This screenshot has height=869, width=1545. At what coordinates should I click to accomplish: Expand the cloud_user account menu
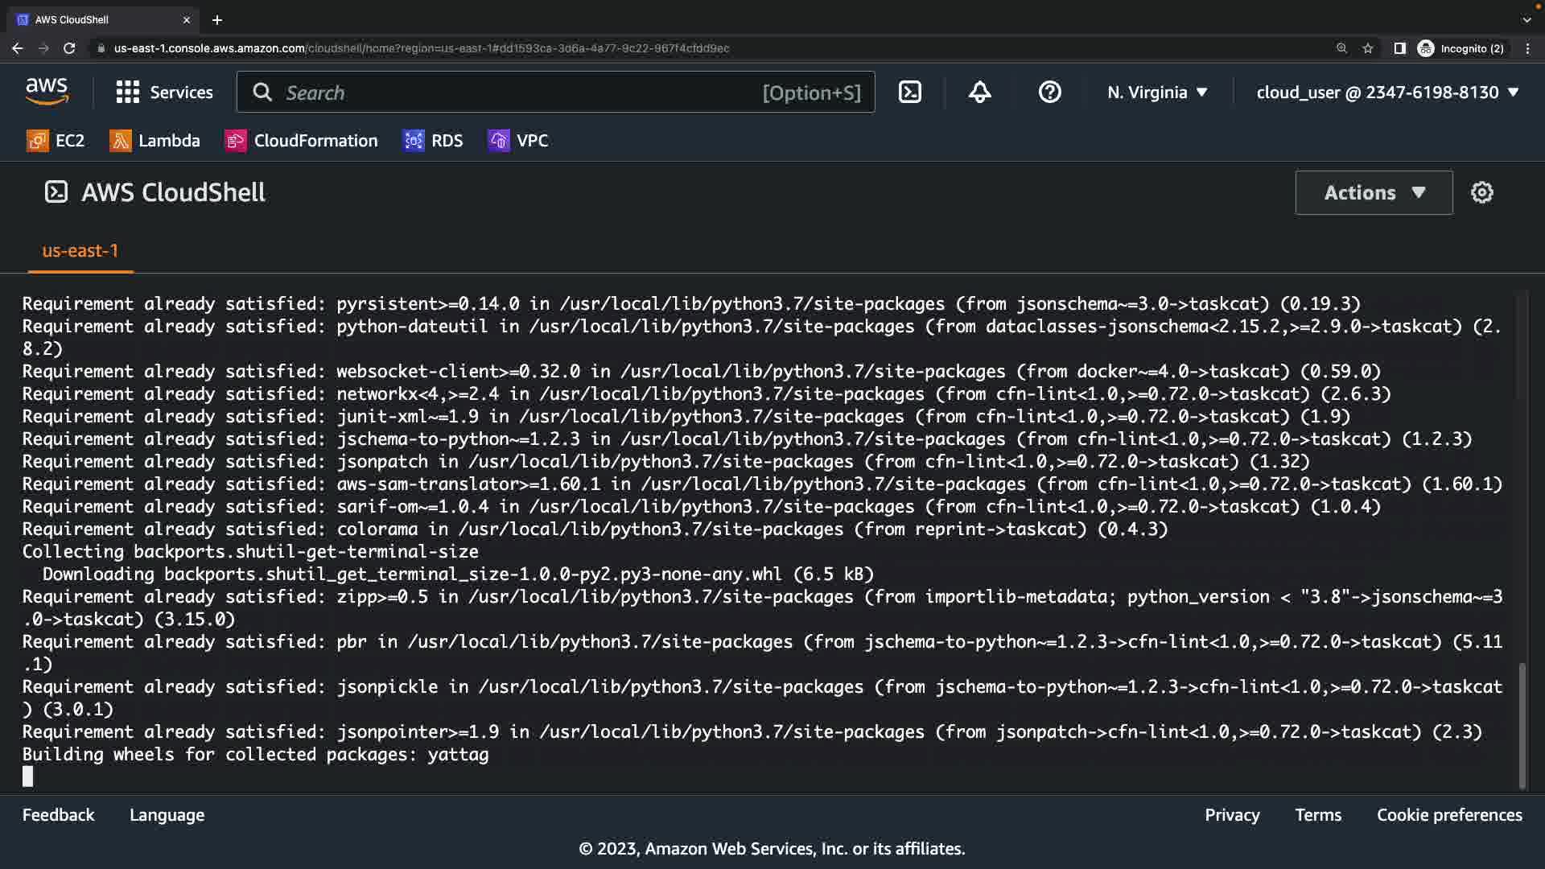pos(1386,93)
